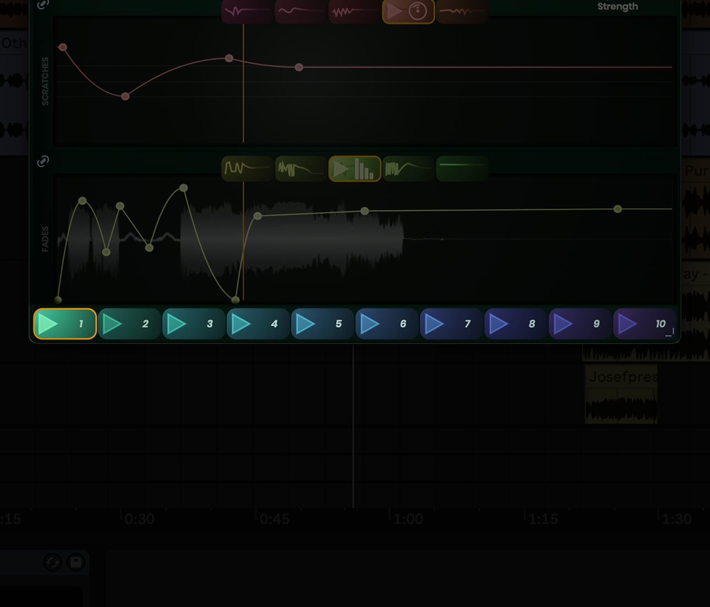Select the highlighted scratch preset with dial
Viewport: 710px width, 607px height.
click(408, 11)
